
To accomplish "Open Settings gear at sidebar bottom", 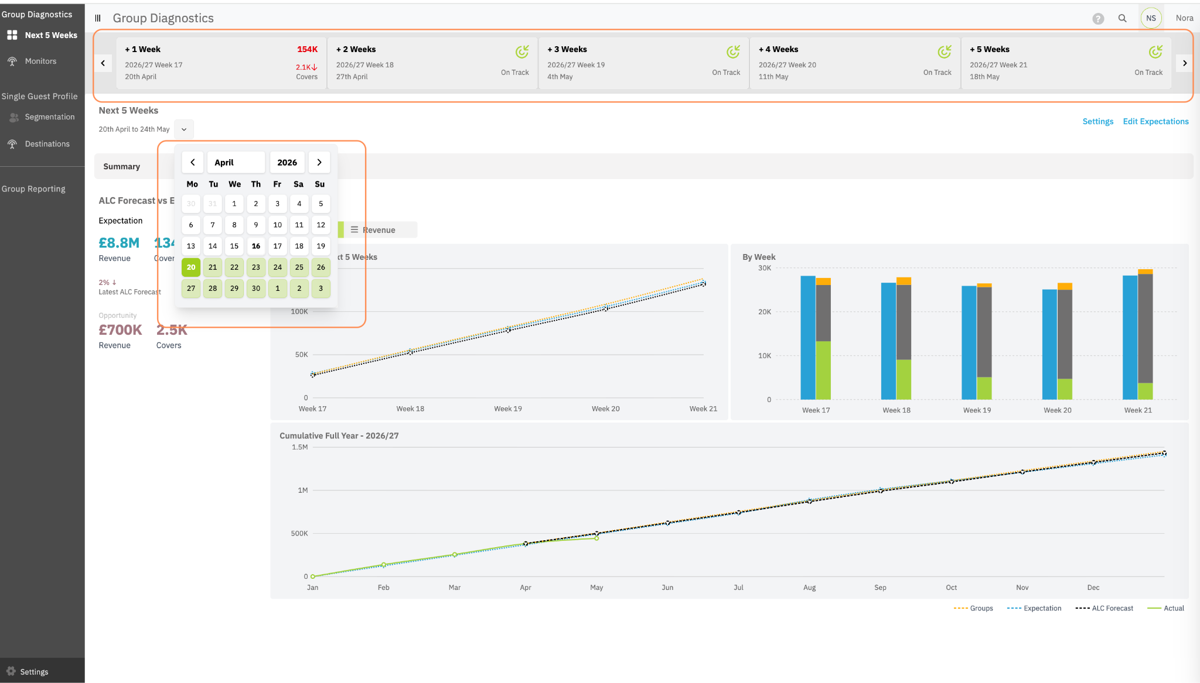I will (x=34, y=672).
